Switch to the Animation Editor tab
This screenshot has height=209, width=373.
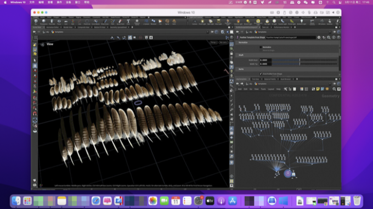coord(52,27)
